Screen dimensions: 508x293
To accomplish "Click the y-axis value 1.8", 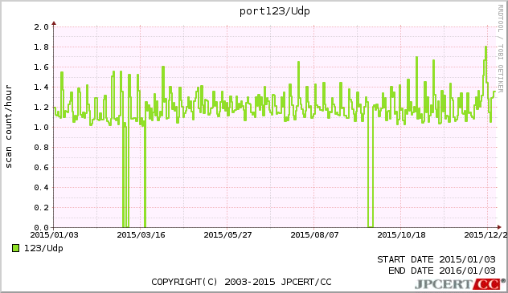I will click(41, 47).
